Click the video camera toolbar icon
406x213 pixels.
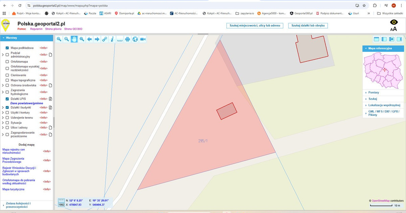pyautogui.click(x=143, y=39)
